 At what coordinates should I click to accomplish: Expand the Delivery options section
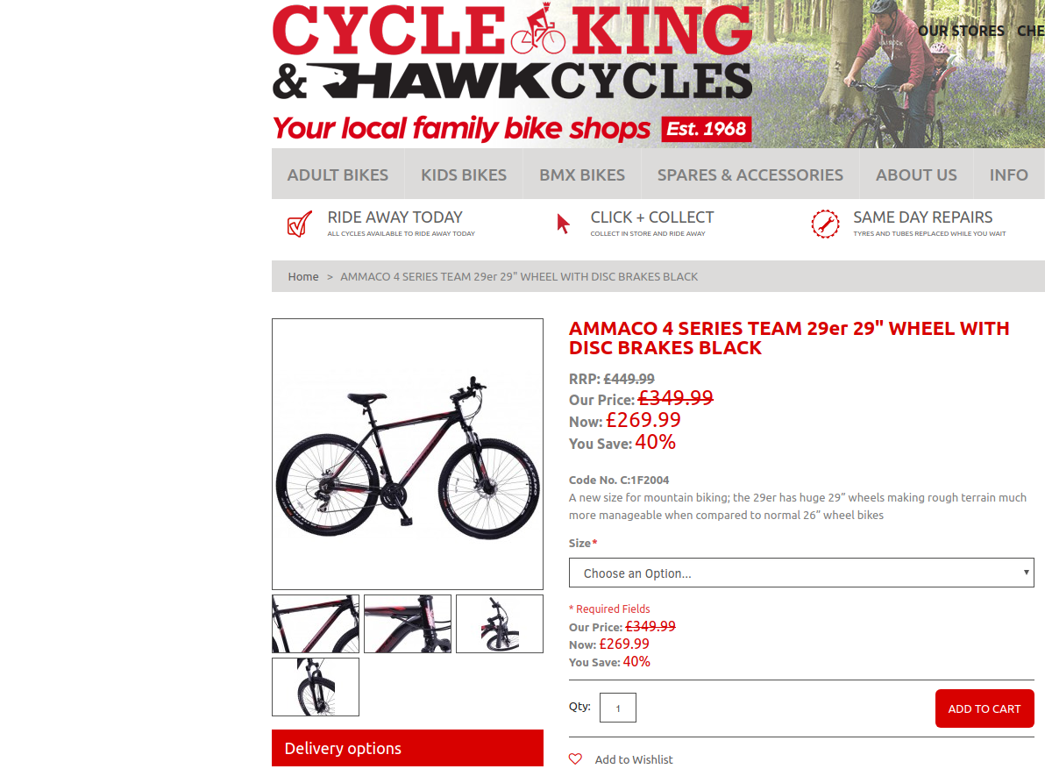coord(407,748)
